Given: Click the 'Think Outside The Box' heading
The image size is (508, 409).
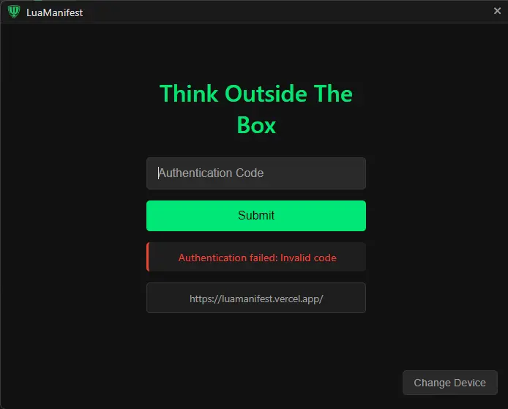Looking at the screenshot, I should click(256, 109).
